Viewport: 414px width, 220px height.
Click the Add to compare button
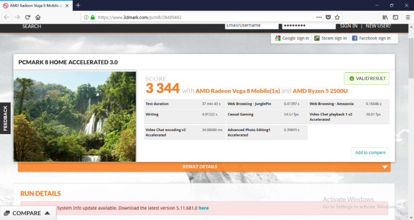[x=370, y=153]
